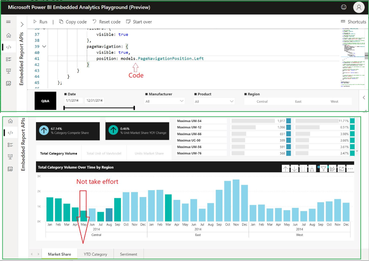Click the Central Jan bar in chart
The image size is (369, 261).
click(x=50, y=210)
